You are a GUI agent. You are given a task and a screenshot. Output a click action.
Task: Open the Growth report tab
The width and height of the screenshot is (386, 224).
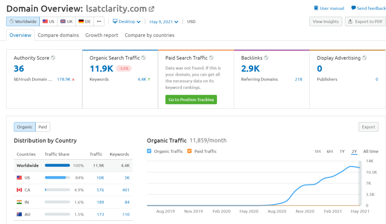102,35
